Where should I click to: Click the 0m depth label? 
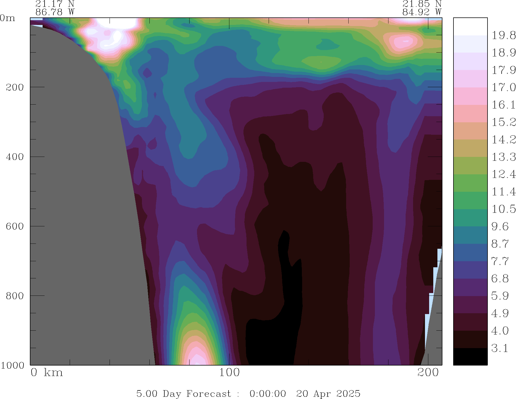[x=7, y=18]
